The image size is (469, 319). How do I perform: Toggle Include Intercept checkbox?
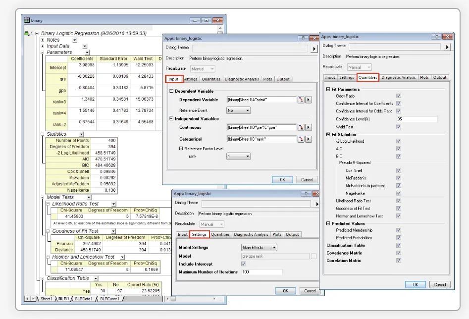tap(244, 264)
